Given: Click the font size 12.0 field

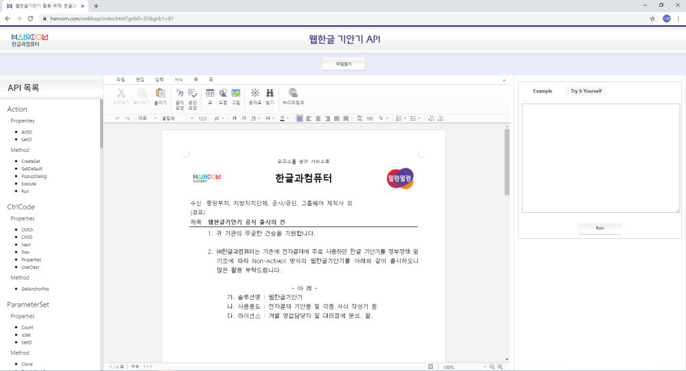Looking at the screenshot, I should click(202, 118).
